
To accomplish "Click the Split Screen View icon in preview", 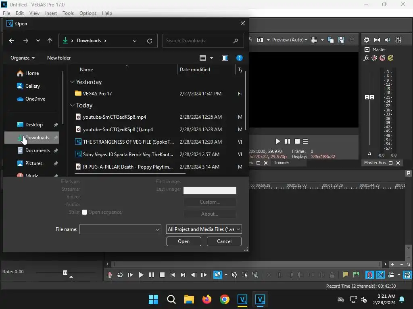I will [260, 40].
